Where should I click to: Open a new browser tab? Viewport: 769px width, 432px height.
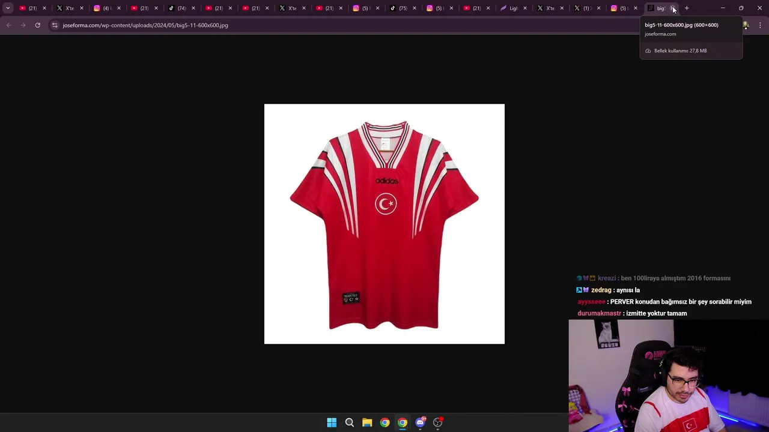[x=687, y=8]
